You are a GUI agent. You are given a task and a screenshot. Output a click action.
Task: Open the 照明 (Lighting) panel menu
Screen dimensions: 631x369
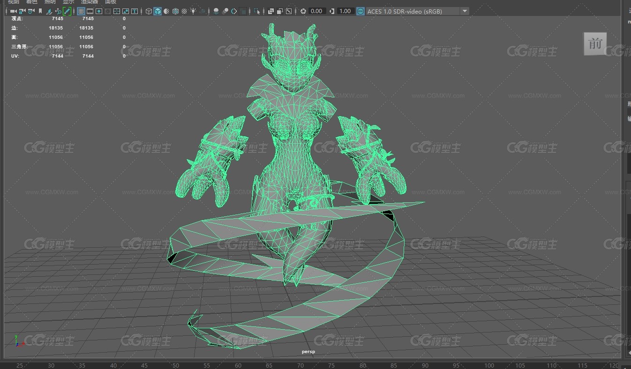pyautogui.click(x=50, y=2)
